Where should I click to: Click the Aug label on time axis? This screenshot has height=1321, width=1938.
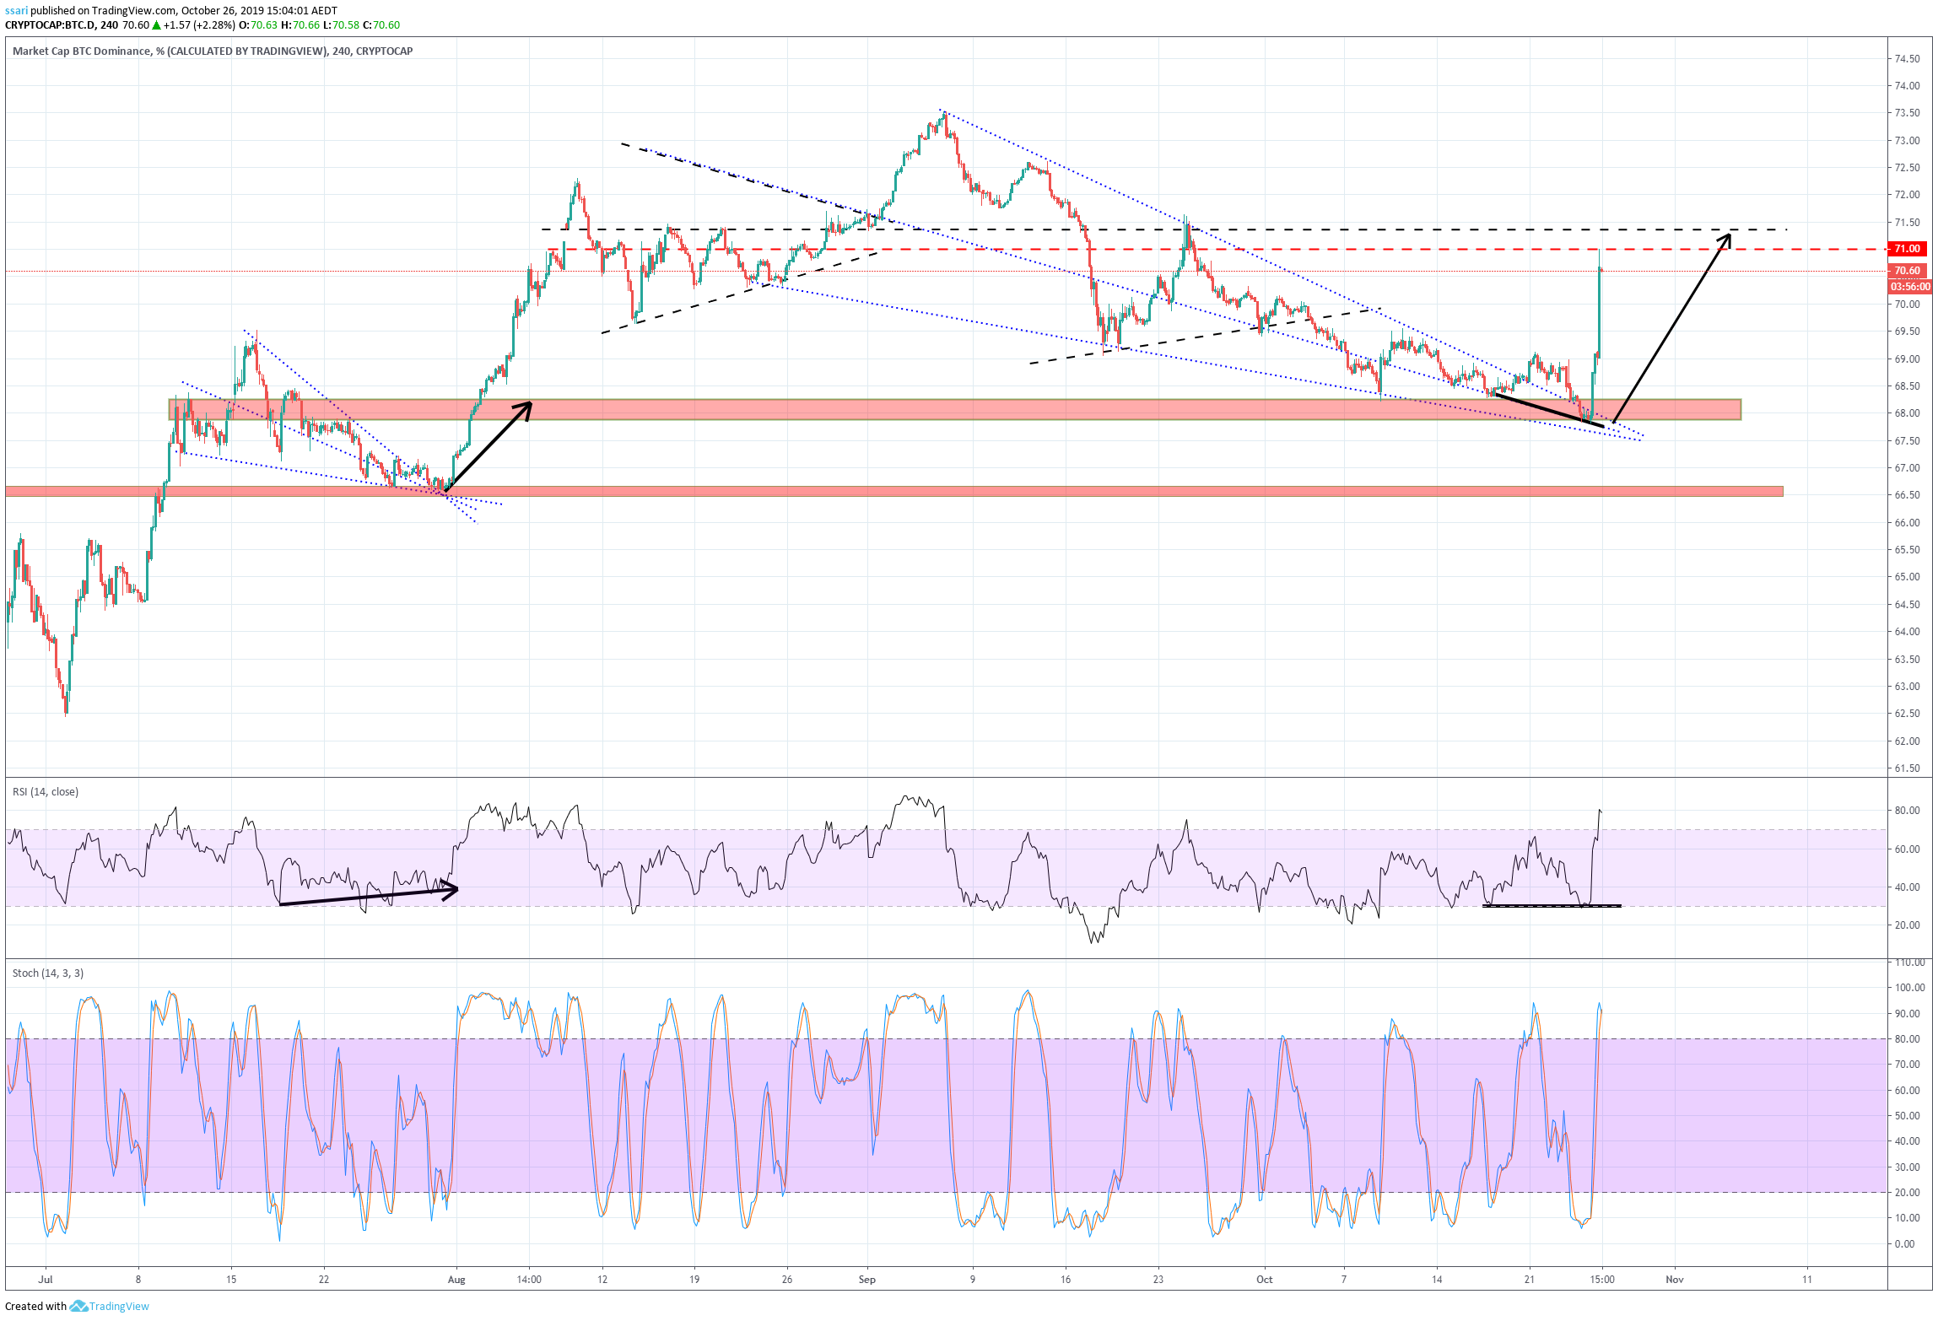tap(456, 1279)
